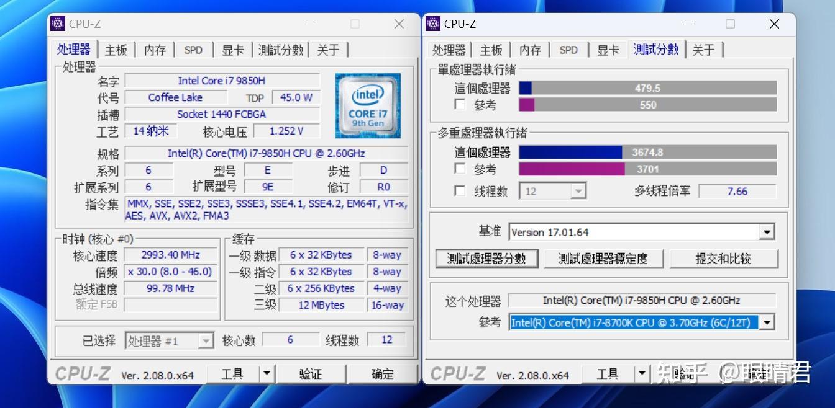This screenshot has height=408, width=835.
Task: Click the 三级 12 MBytes cache value
Action: [321, 305]
